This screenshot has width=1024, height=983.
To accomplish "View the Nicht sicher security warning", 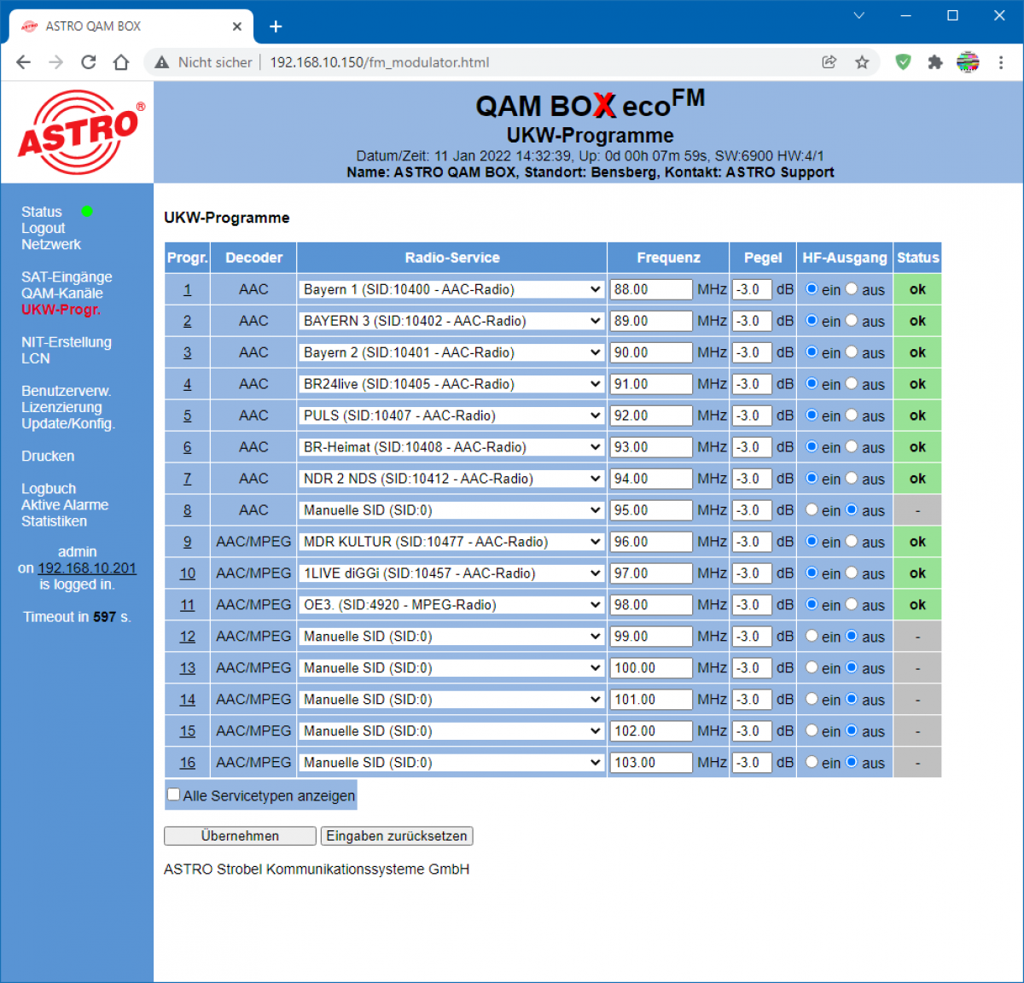I will (203, 62).
